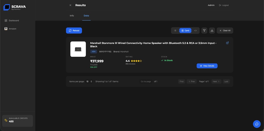Image resolution: width=264 pixels, height=131 pixels.
Task: Switch to list view icon
Action: tap(175, 31)
